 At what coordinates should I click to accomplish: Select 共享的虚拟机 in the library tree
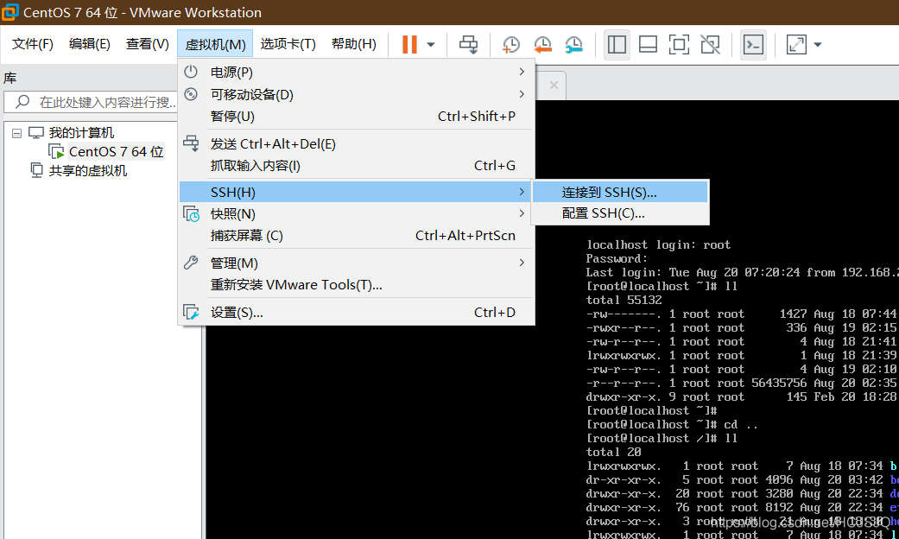pos(88,171)
